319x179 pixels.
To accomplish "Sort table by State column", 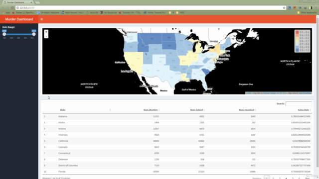I will 110,110.
